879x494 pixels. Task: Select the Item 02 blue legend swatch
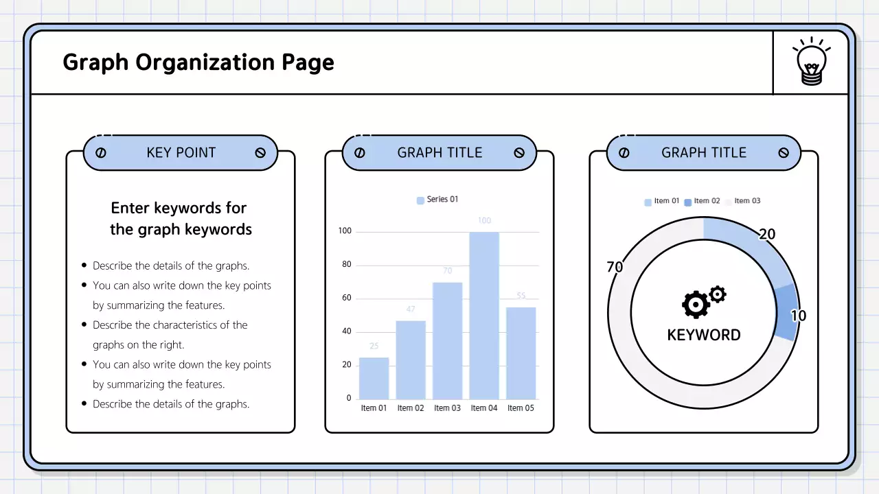tap(688, 201)
